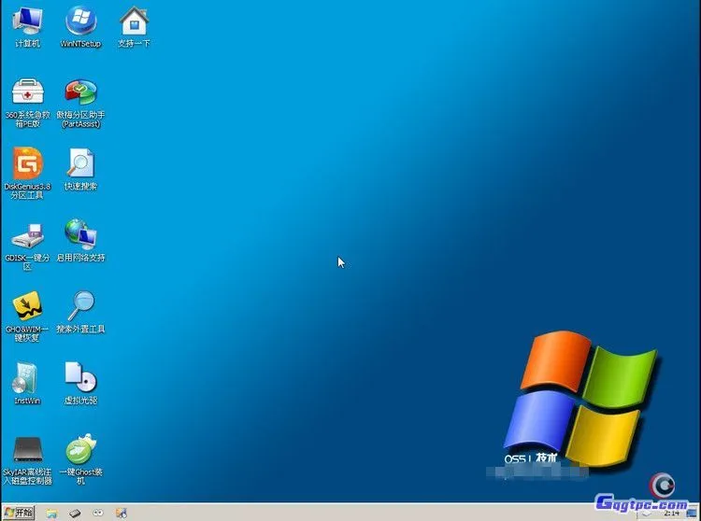The image size is (701, 521).
Task: Click the rightmost quick launch icon
Action: coord(120,513)
